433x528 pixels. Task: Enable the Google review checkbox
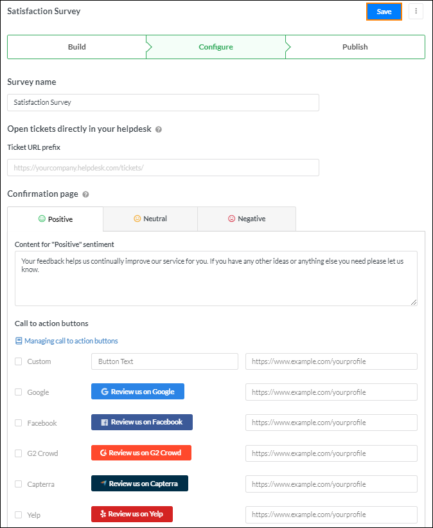[x=19, y=392]
